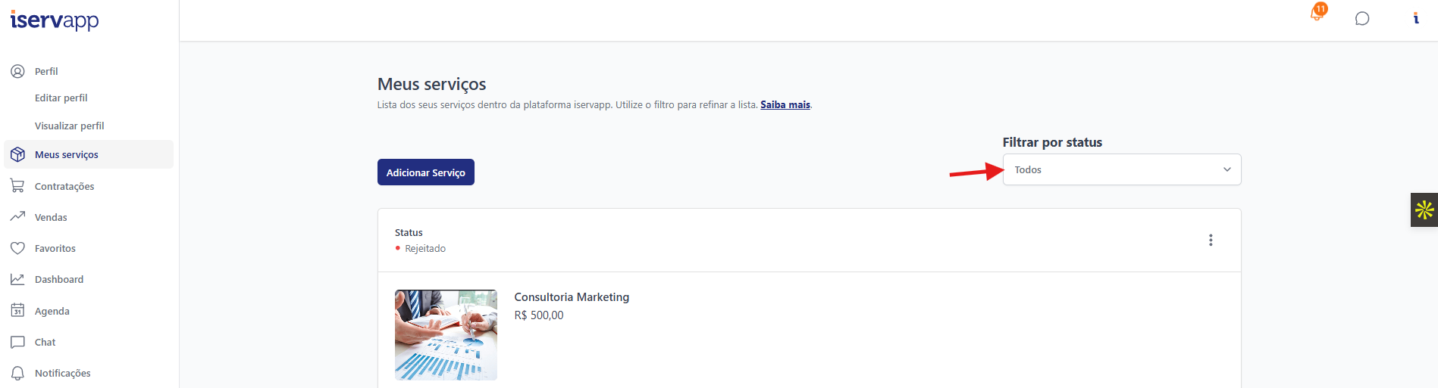Screen dimensions: 1438x388
Task: Click the Contratações cart icon
Action: point(17,186)
